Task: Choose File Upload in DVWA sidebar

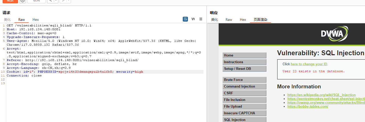Action: 244,107
